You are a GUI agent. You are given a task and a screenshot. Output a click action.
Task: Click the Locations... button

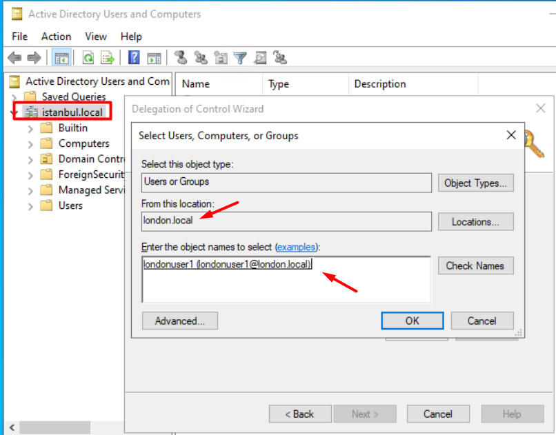coord(476,222)
